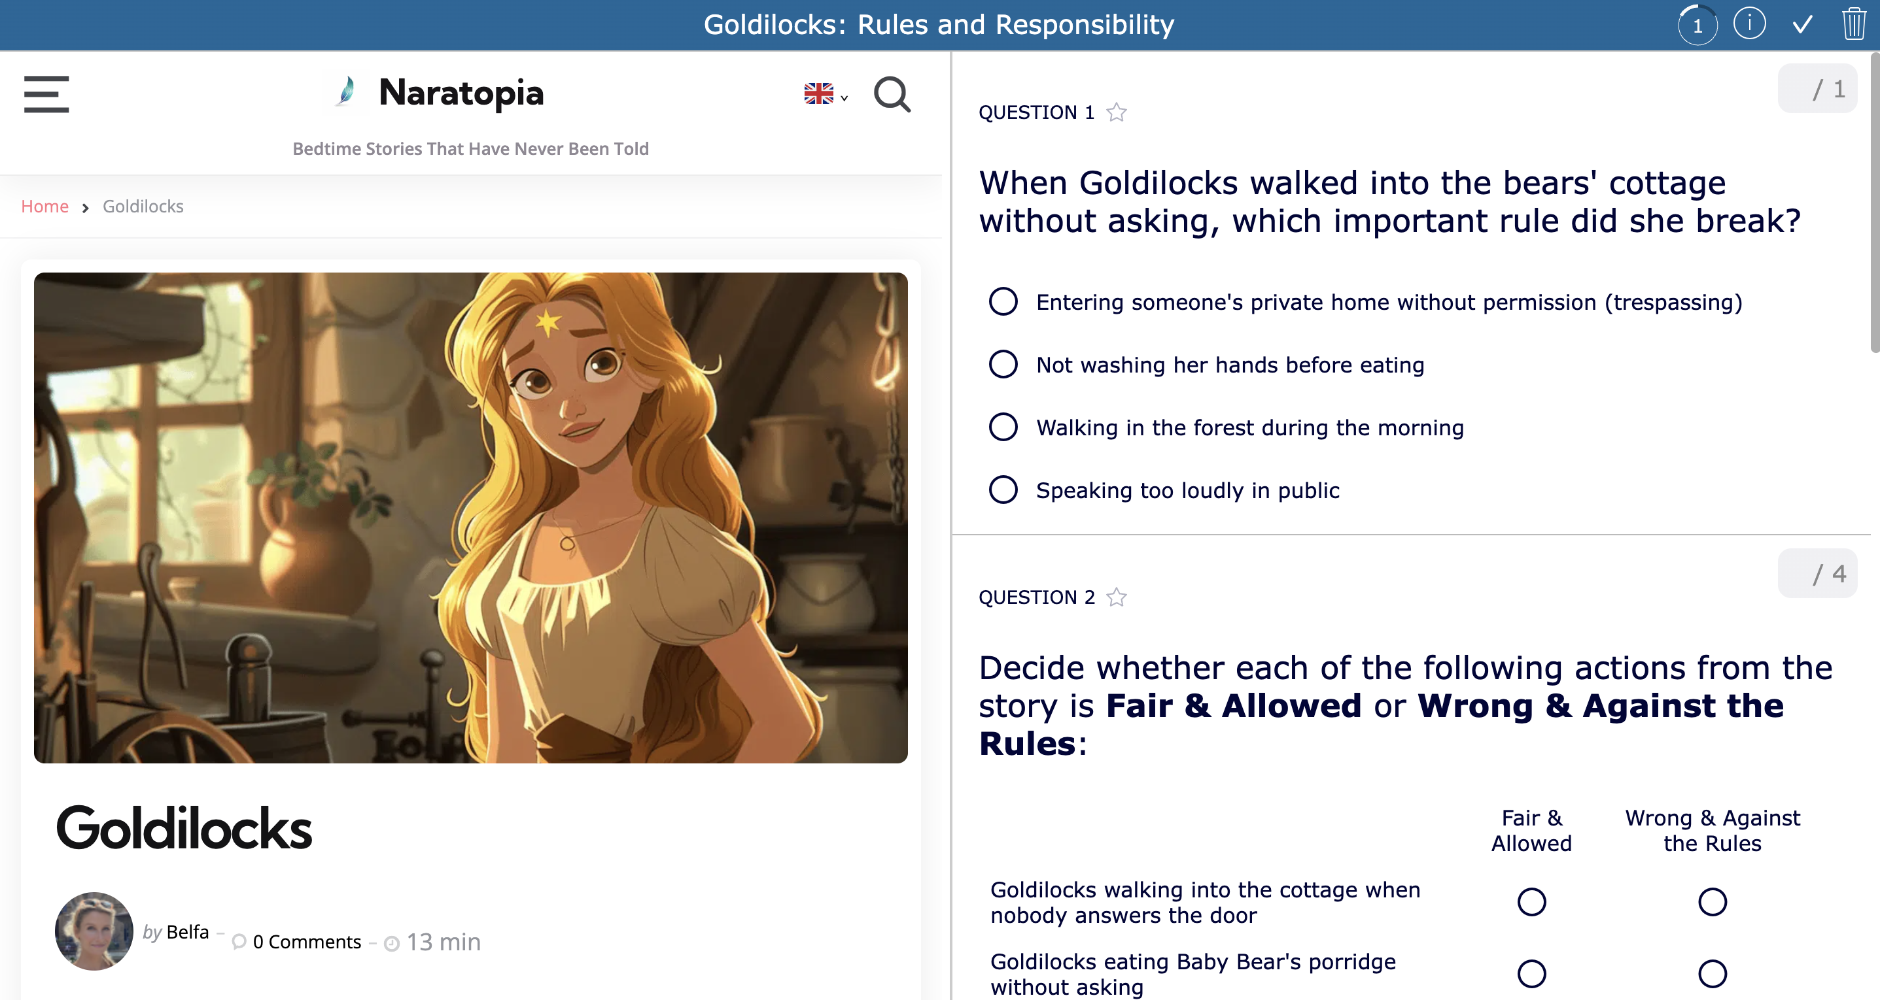Mark walking into cottage as Wrong & Against Rules
Image resolution: width=1880 pixels, height=1000 pixels.
(1712, 902)
